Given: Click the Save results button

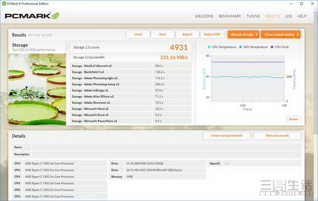Looking at the screenshot, I should pyautogui.click(x=163, y=34).
